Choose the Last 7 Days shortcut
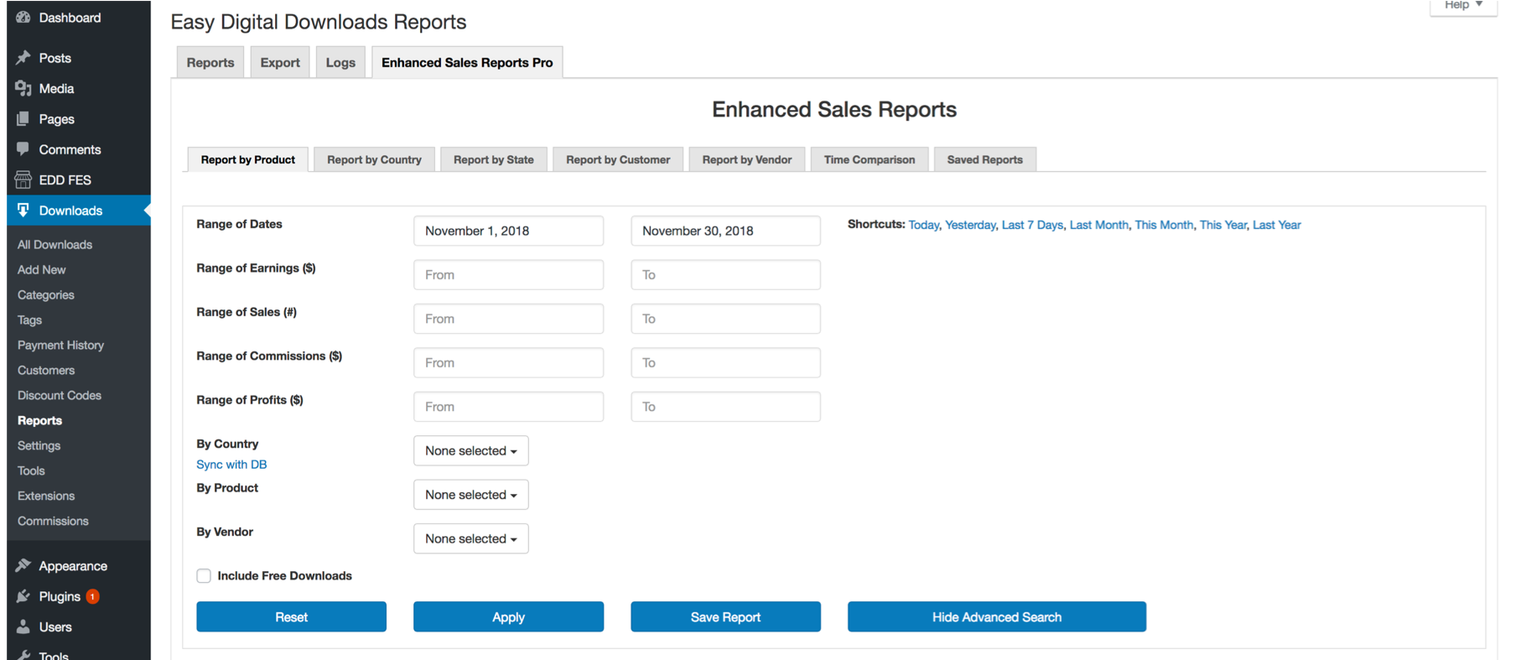 coord(1032,225)
